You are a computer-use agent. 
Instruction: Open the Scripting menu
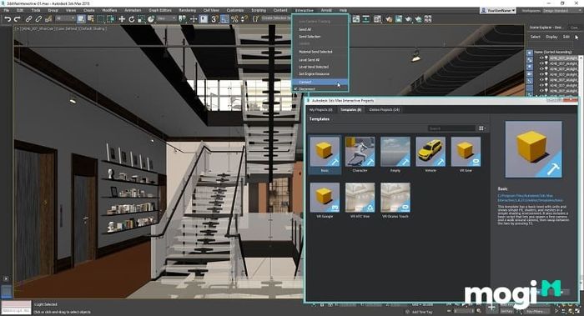click(x=259, y=10)
